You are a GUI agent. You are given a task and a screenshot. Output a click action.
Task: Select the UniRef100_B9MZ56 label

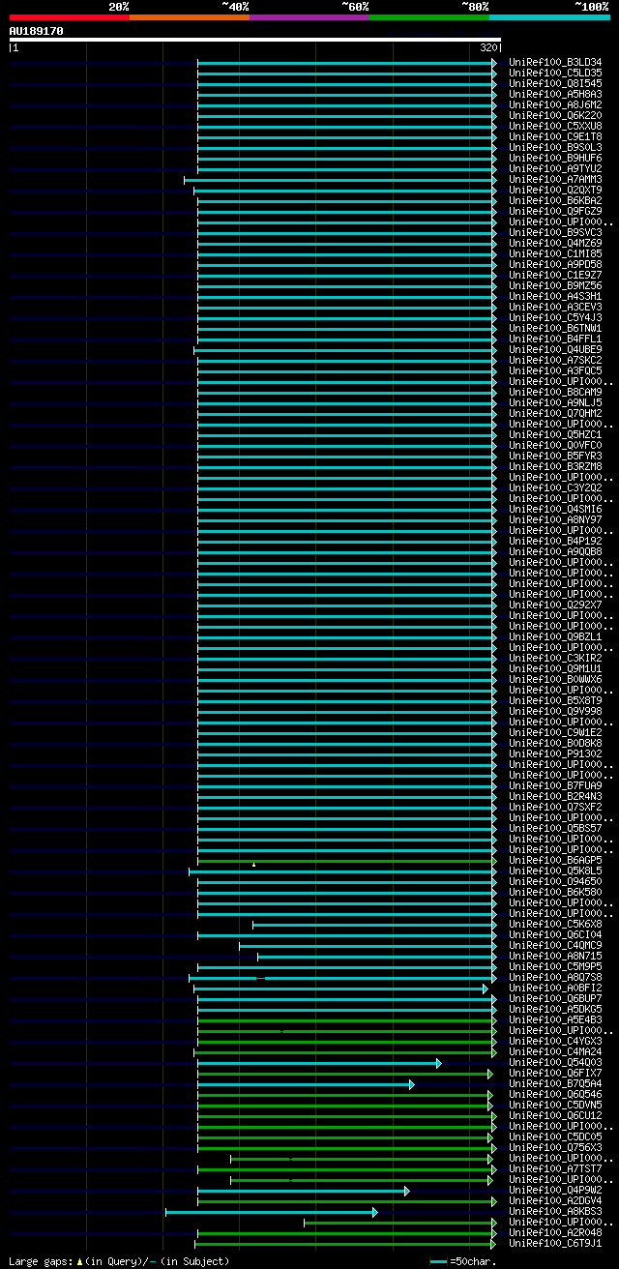pos(555,286)
